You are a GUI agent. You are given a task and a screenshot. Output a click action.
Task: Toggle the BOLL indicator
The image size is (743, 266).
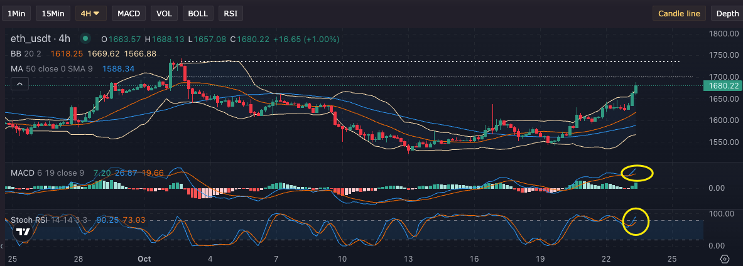pyautogui.click(x=197, y=13)
